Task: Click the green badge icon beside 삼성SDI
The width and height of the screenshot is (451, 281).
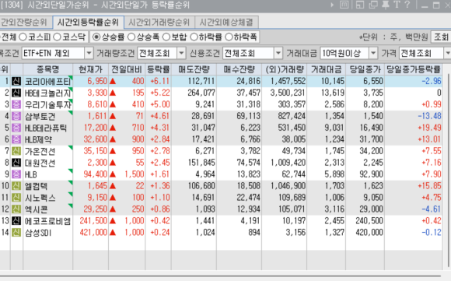Action: click(16, 233)
